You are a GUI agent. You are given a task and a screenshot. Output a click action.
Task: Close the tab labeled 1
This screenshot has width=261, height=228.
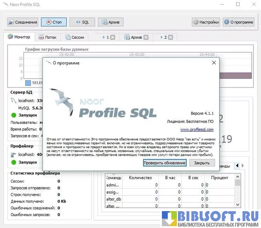pos(113,37)
